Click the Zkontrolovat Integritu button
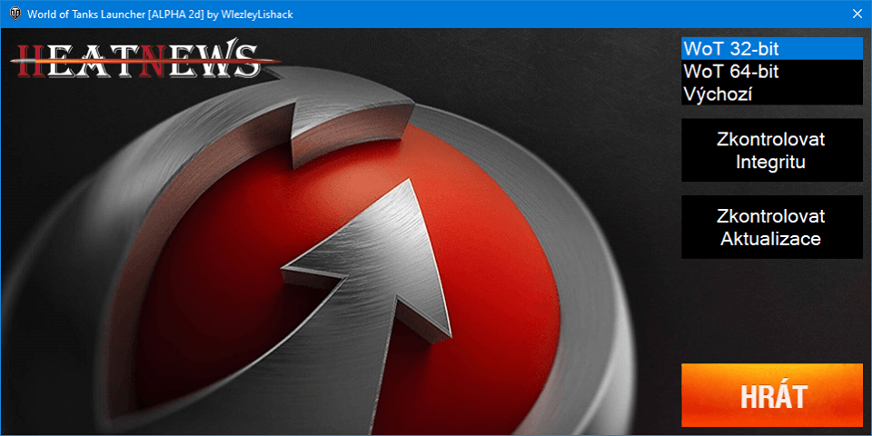The width and height of the screenshot is (872, 436). pos(772,150)
